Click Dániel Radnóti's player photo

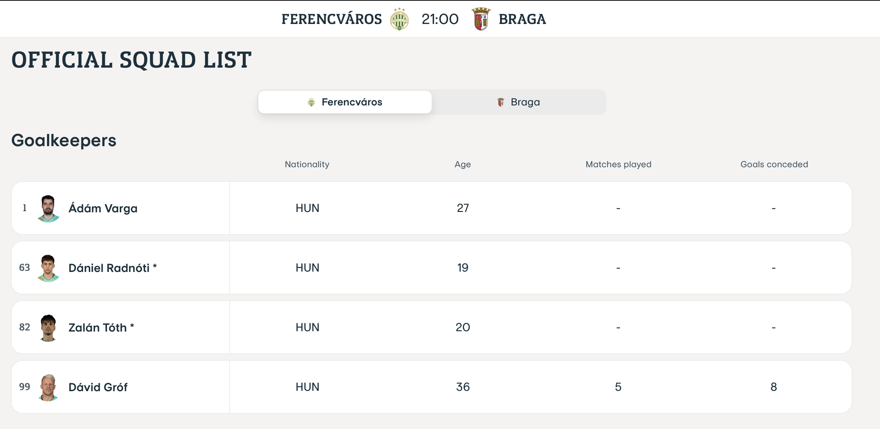(48, 268)
